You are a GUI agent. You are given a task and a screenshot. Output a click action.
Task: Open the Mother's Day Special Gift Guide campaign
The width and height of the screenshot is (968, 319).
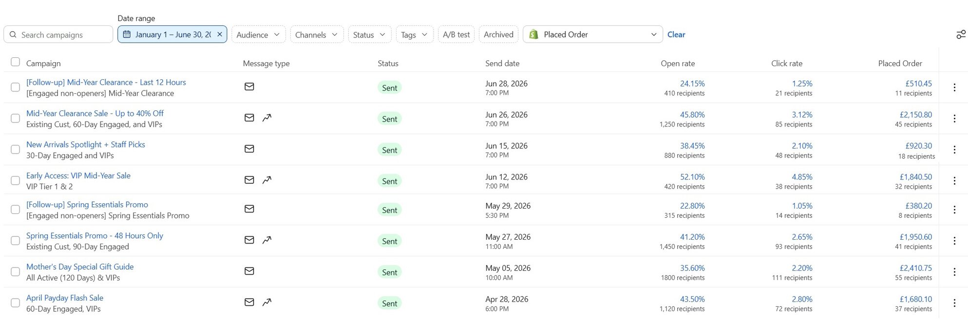80,266
